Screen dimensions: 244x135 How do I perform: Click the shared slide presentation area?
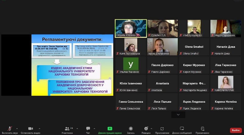coord(72,65)
